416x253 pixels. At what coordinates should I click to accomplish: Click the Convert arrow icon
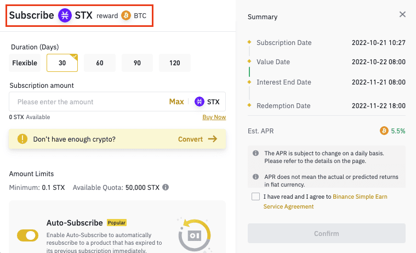(x=212, y=139)
